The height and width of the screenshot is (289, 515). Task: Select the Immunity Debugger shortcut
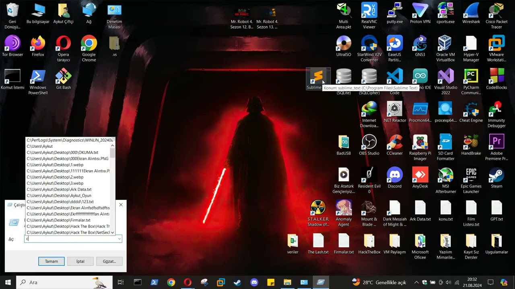496,115
